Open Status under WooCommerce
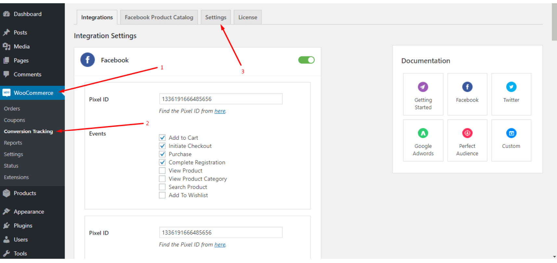 (x=11, y=166)
